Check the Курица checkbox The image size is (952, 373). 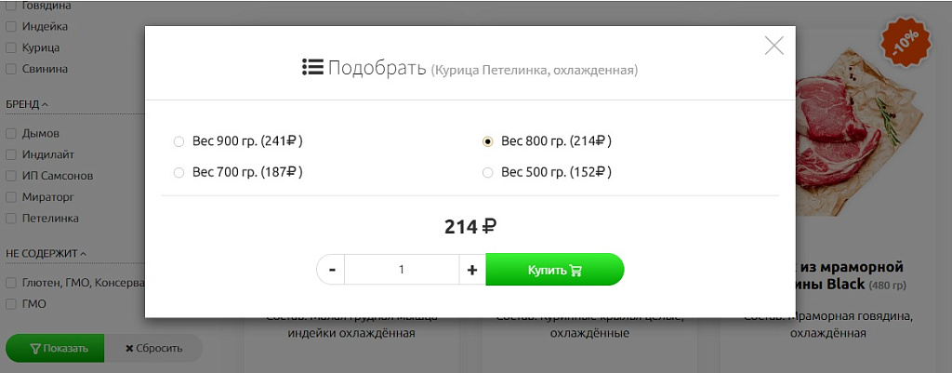click(11, 47)
